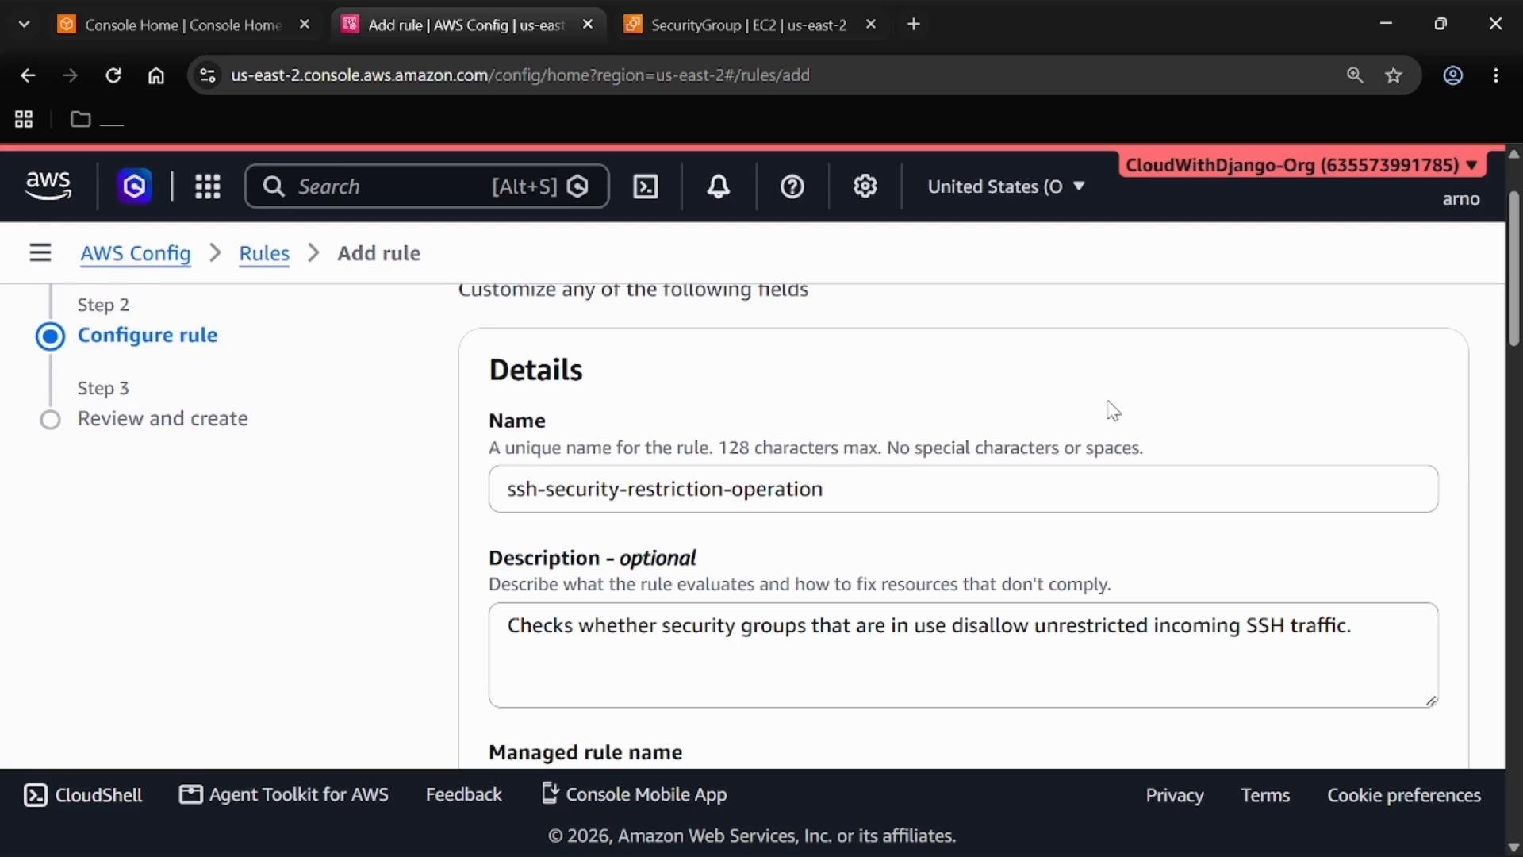Viewport: 1523px width, 857px height.
Task: Click the 'Managed rule name' label
Action: [x=585, y=752]
